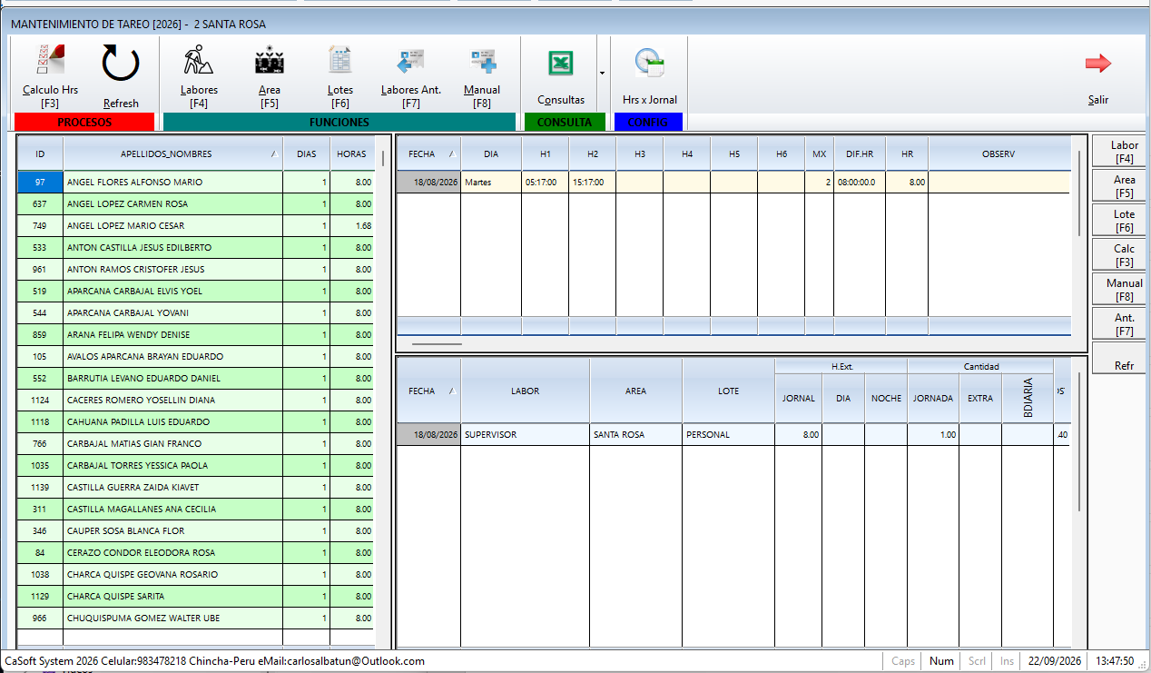Open Consultas Excel export icon
This screenshot has height=673, width=1151.
tap(560, 63)
